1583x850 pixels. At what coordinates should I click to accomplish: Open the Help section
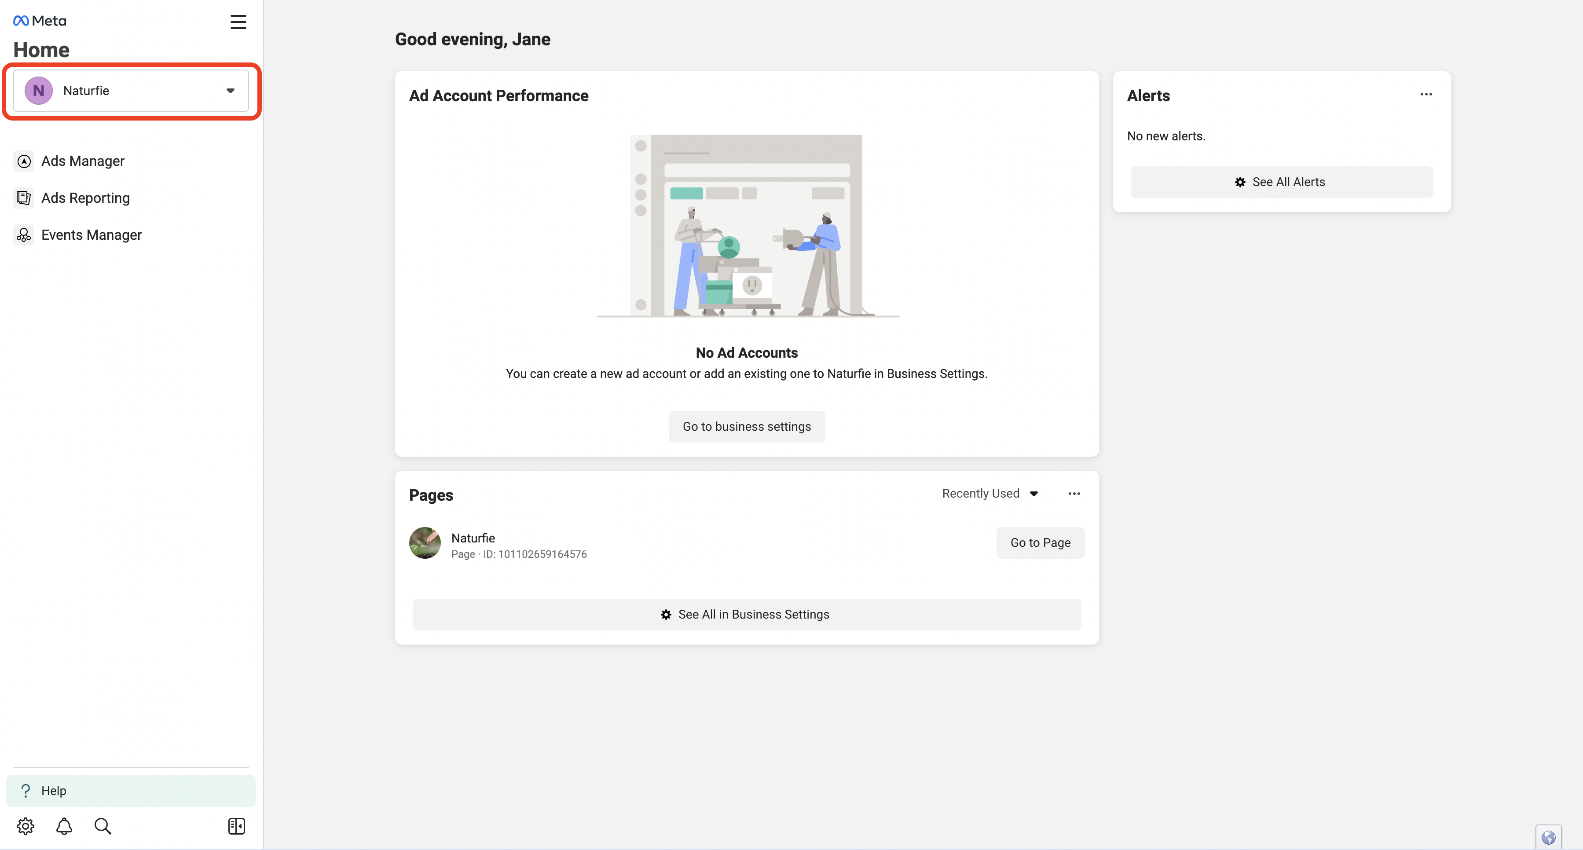point(131,791)
